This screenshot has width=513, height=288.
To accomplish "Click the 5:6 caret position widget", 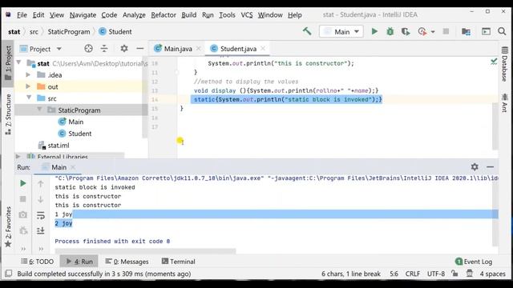I will (394, 274).
